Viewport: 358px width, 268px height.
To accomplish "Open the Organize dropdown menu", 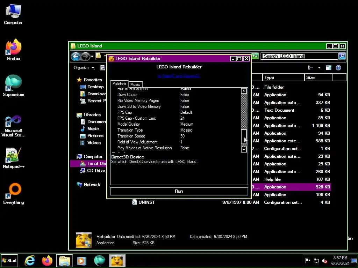I will coord(84,68).
